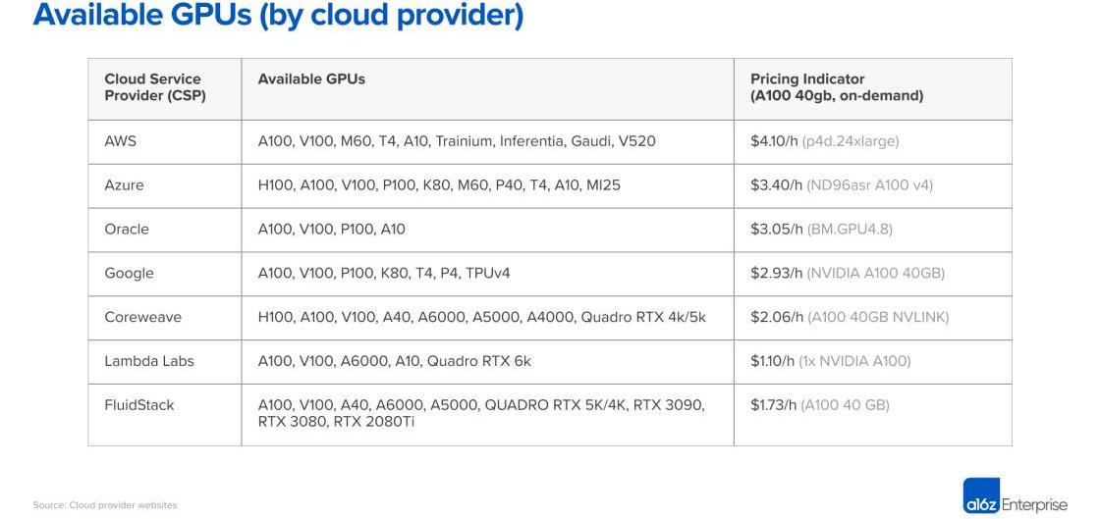The image size is (1100, 519).
Task: Click the $4.10/h AWS price
Action: (774, 141)
